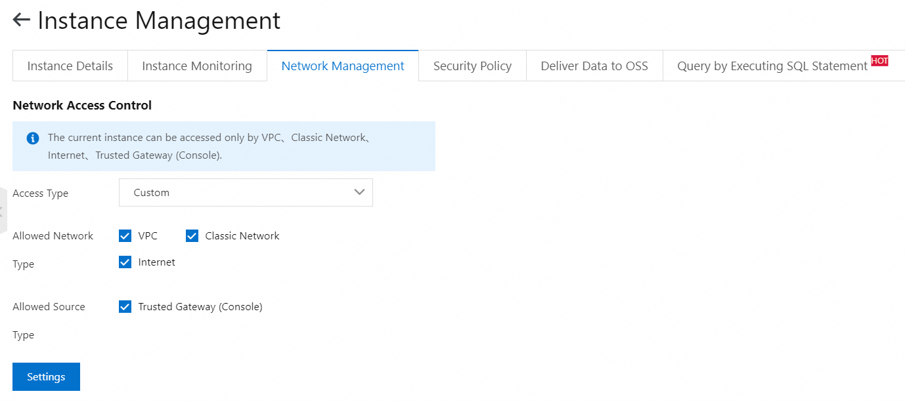The image size is (905, 402).
Task: Toggle Trusted Gateway (Console) checkbox
Action: click(x=125, y=307)
